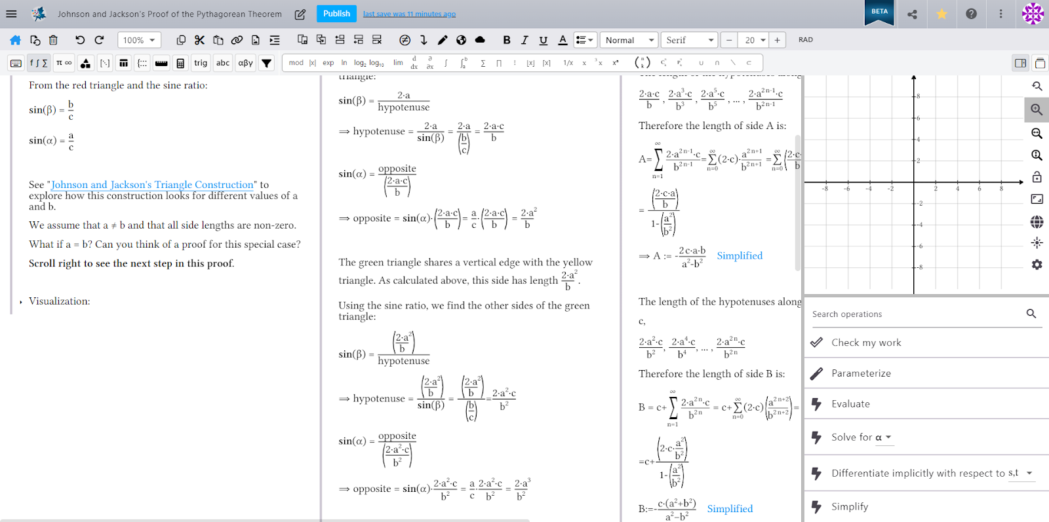Select Differentiate implicitly operation
This screenshot has height=522, width=1049.
click(x=926, y=474)
